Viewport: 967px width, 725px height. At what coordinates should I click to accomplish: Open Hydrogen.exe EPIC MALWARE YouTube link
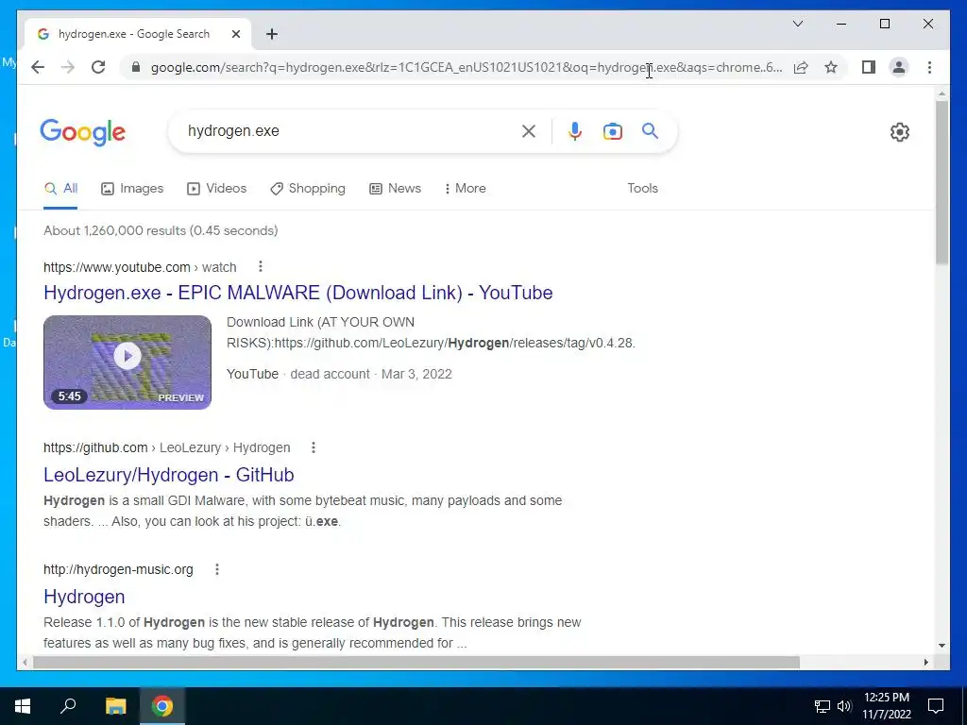point(297,293)
